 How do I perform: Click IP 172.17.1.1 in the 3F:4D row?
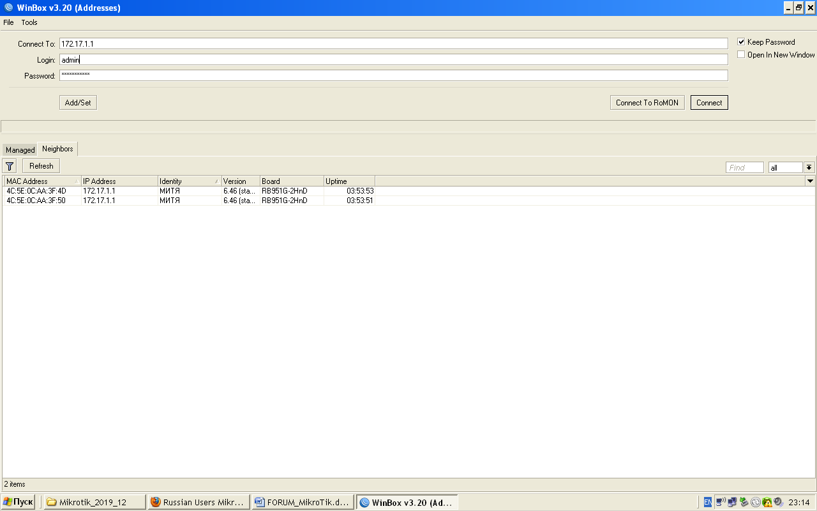[99, 191]
